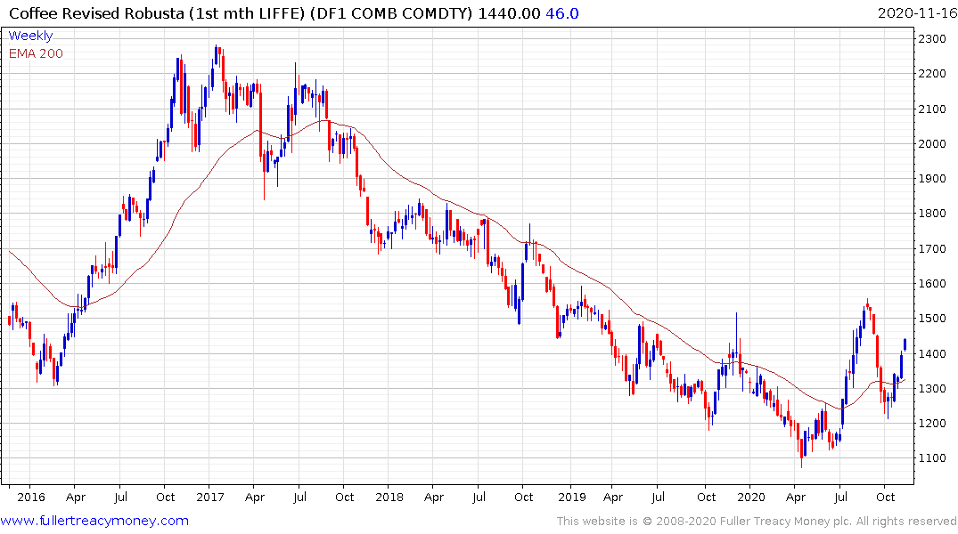
Task: Select the price change value 46.0
Action: point(562,13)
